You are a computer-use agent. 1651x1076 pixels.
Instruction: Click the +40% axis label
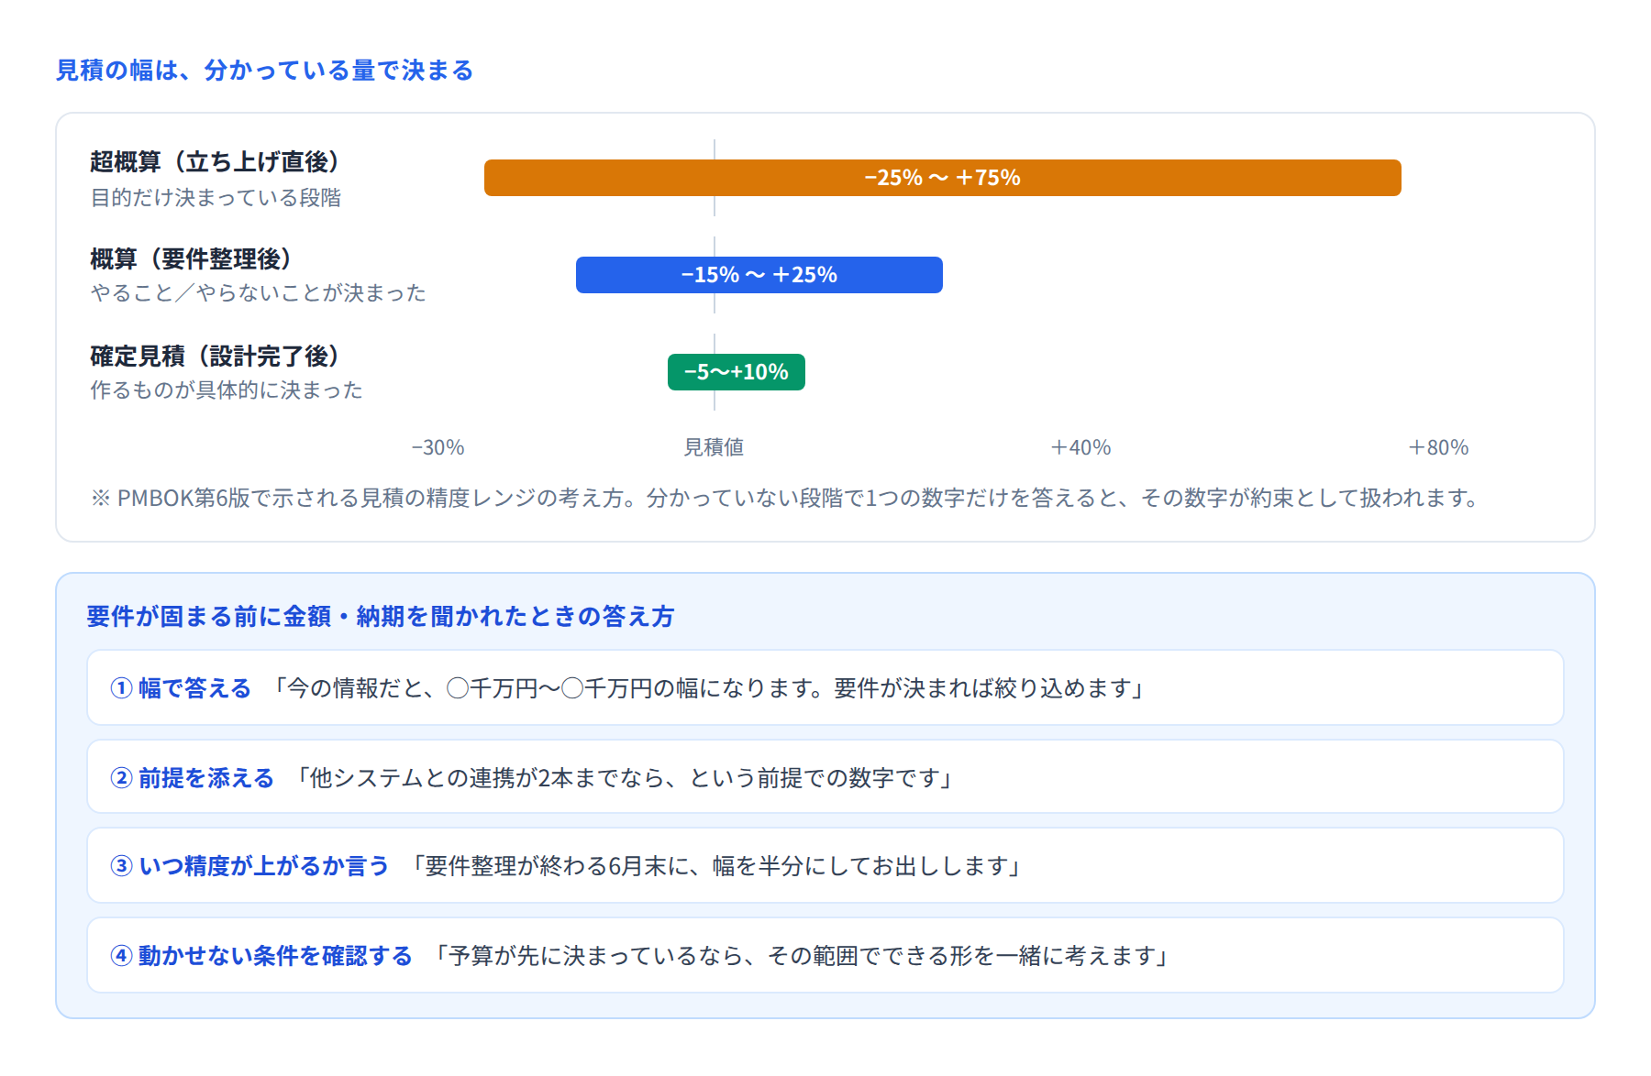pyautogui.click(x=1080, y=447)
